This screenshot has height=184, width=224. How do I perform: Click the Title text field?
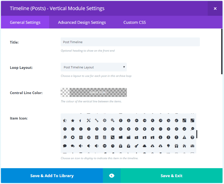click(130, 42)
